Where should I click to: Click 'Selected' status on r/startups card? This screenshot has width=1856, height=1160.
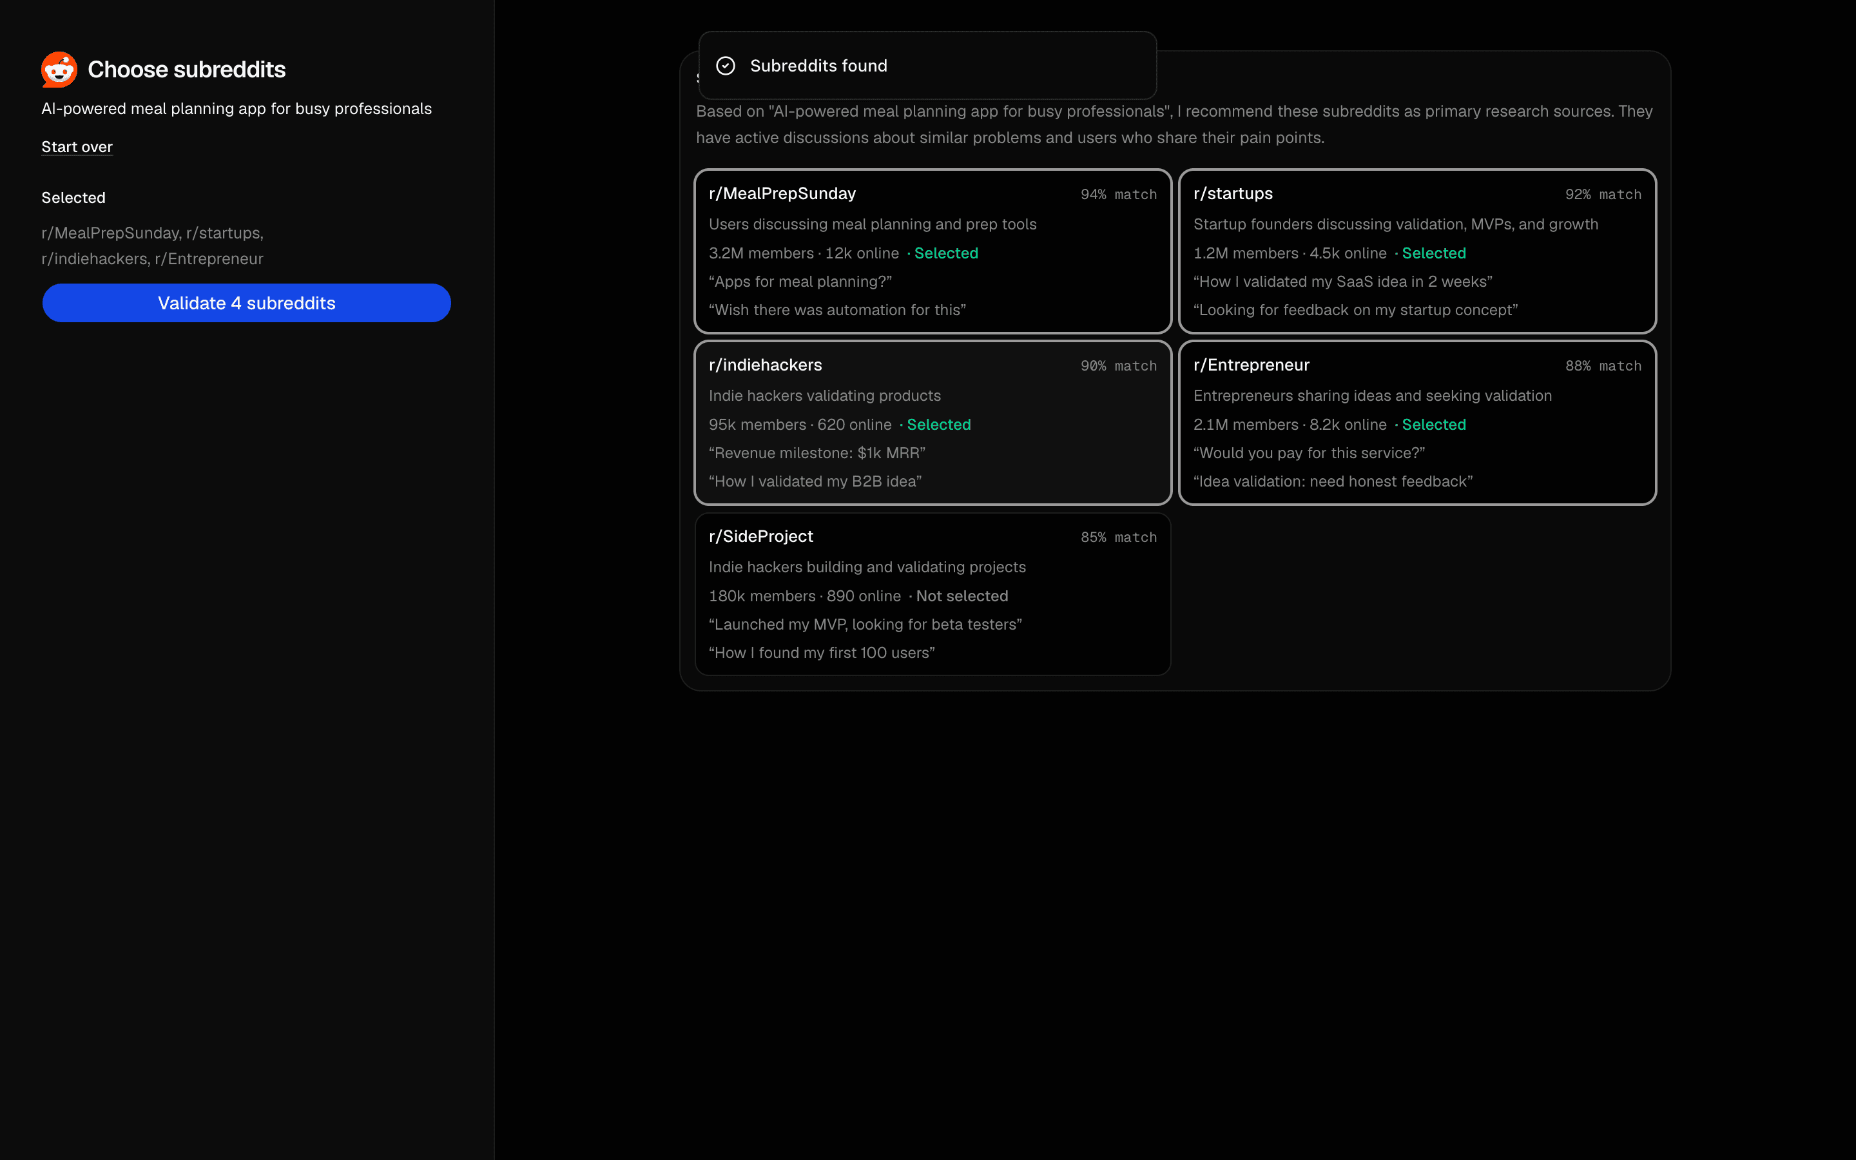(x=1433, y=253)
